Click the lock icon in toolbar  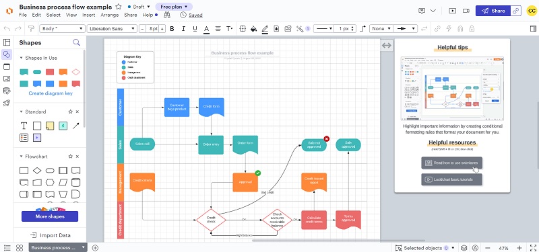click(x=472, y=29)
